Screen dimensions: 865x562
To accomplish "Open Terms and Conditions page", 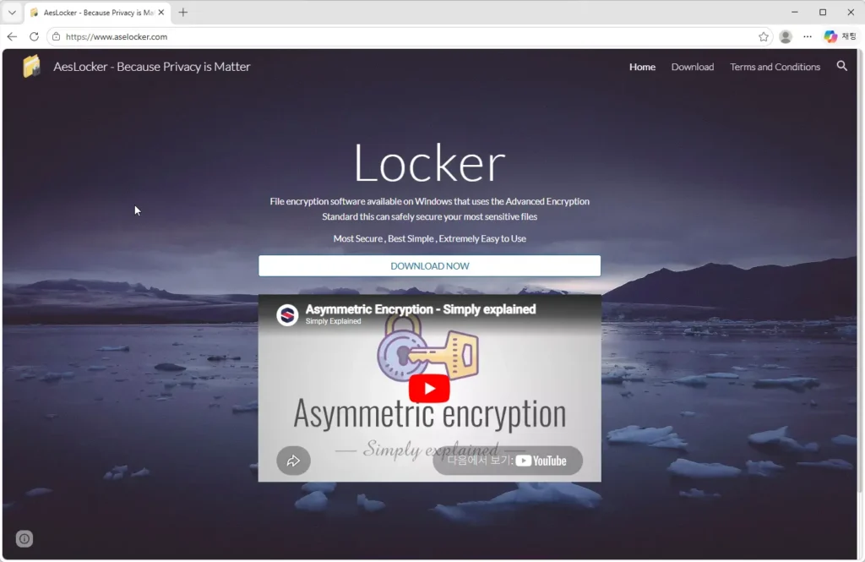I will (775, 67).
